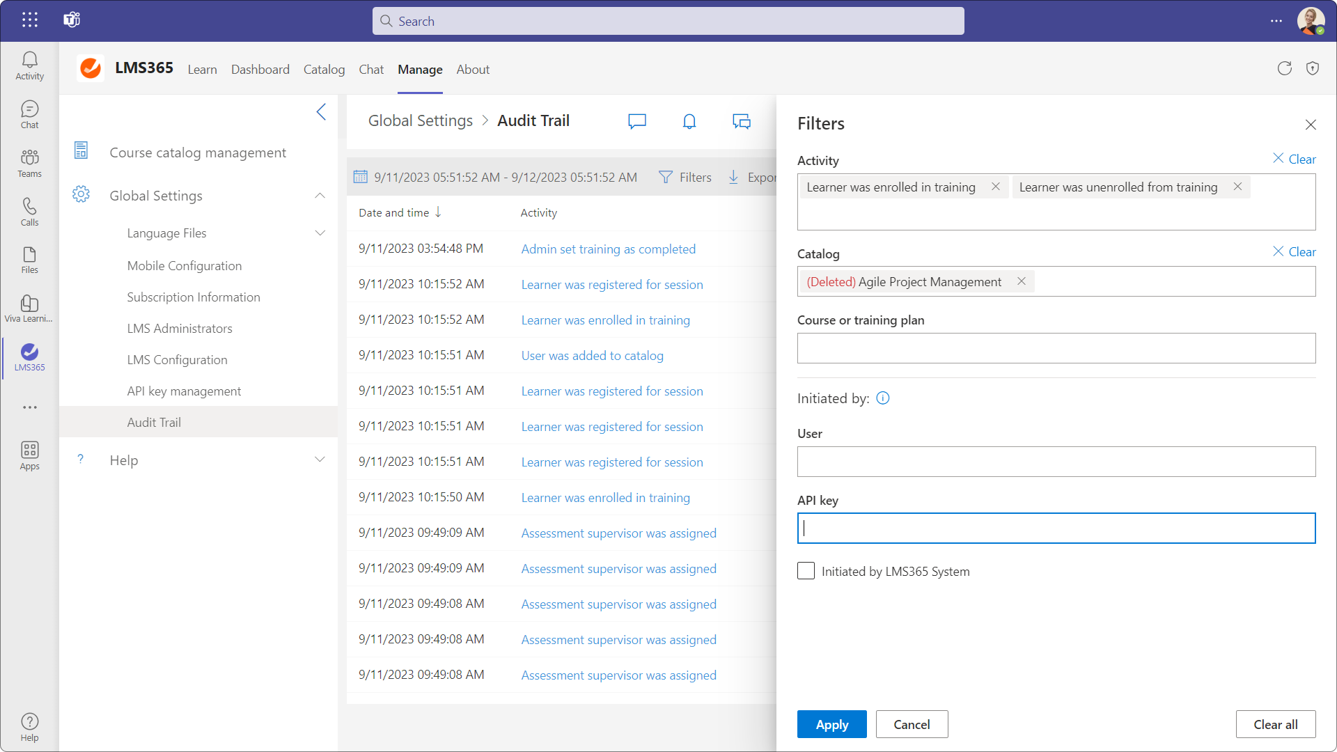Remove 'Learner was unenrolled from training' tag
Screen dimensions: 1337x752
pyautogui.click(x=1237, y=187)
